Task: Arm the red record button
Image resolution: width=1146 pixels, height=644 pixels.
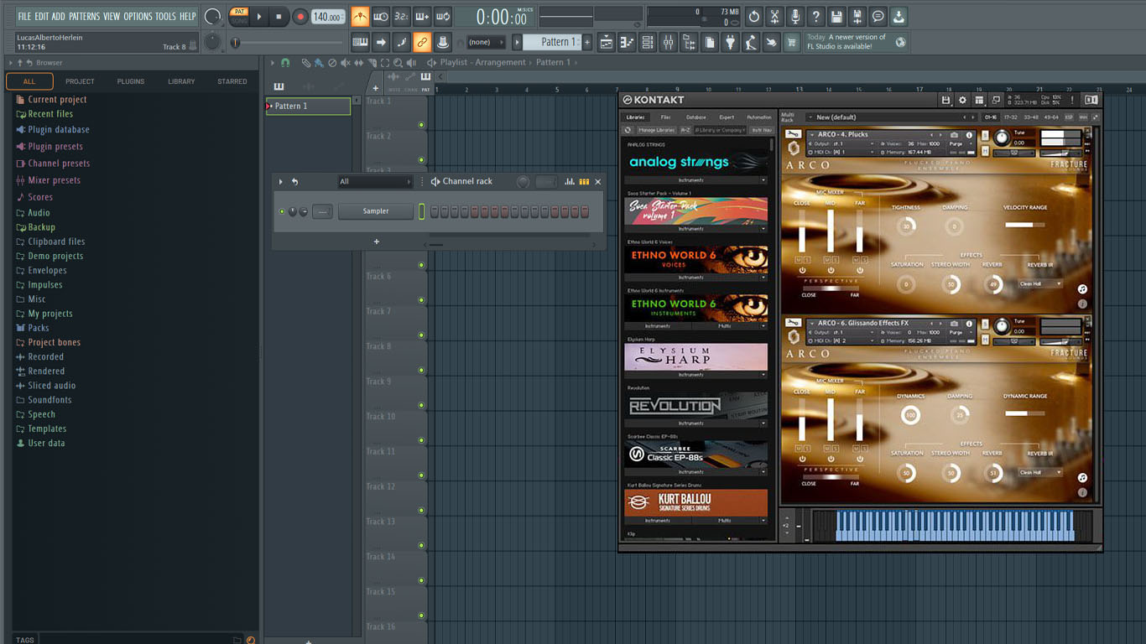Action: 300,16
